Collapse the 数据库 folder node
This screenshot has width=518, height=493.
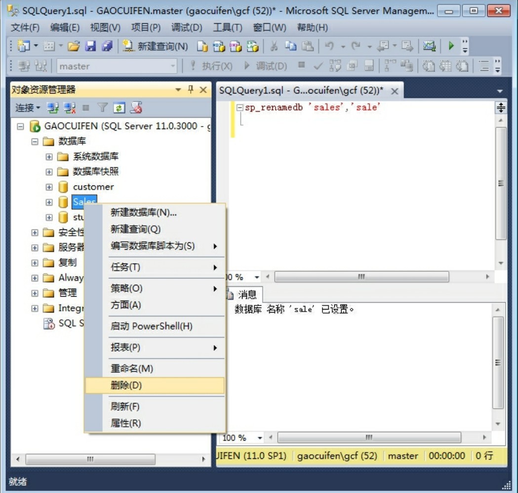35,141
